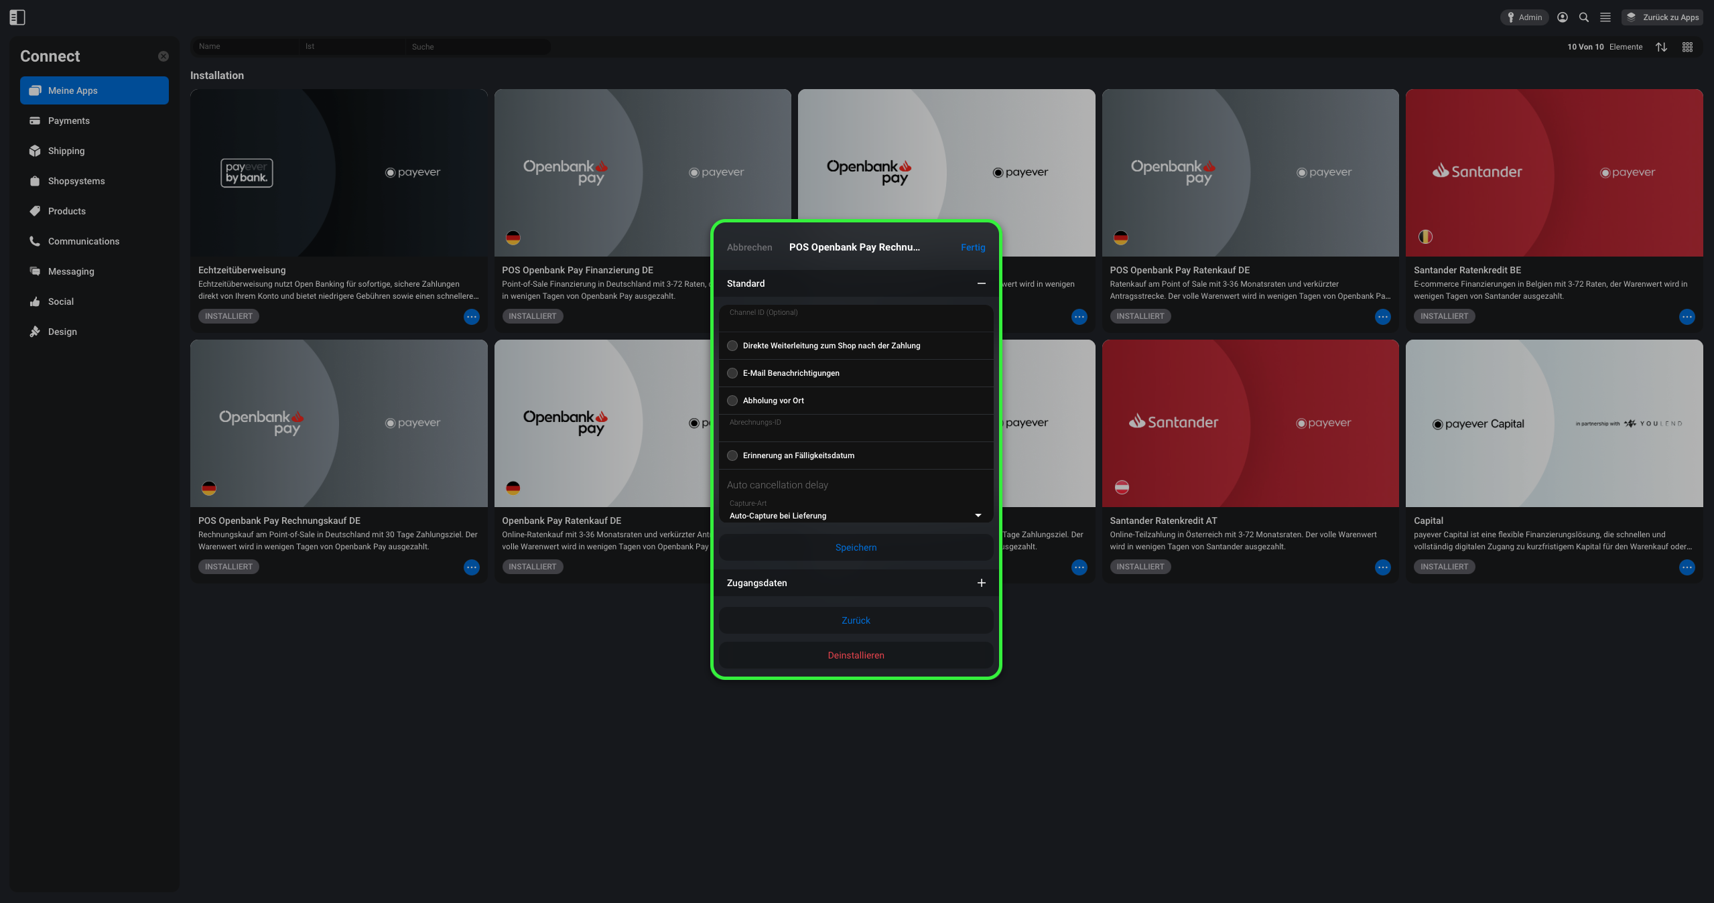This screenshot has width=1714, height=903.
Task: Click the Zurück button in the dialog
Action: coord(856,620)
